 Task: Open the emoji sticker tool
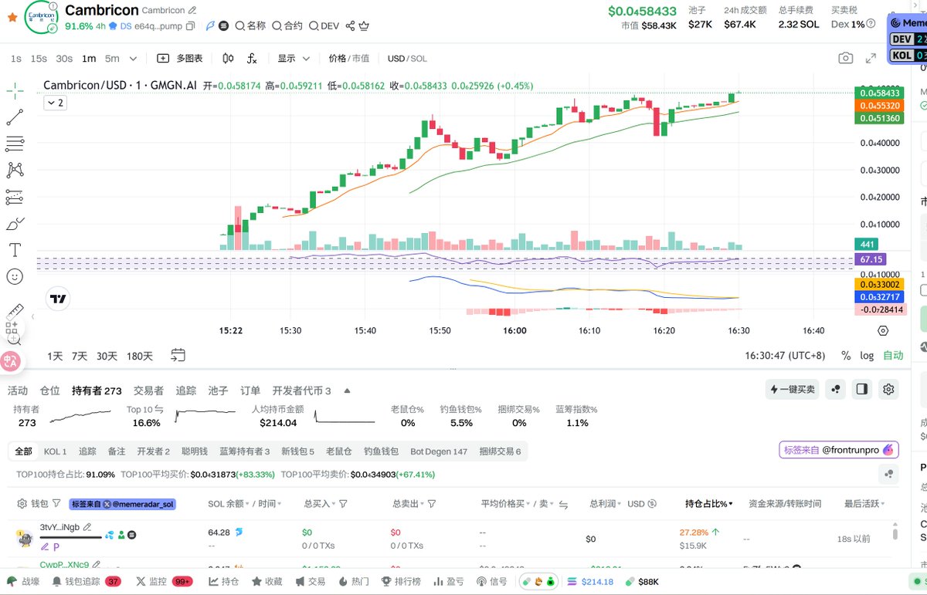pos(15,276)
